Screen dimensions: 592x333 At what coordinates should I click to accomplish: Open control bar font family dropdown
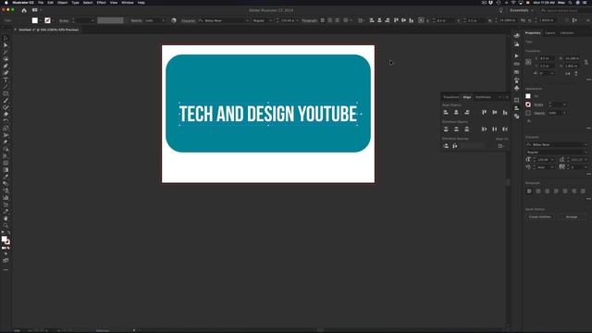click(x=224, y=20)
